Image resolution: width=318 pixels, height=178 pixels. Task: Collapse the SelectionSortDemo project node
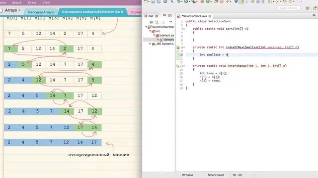146,27
